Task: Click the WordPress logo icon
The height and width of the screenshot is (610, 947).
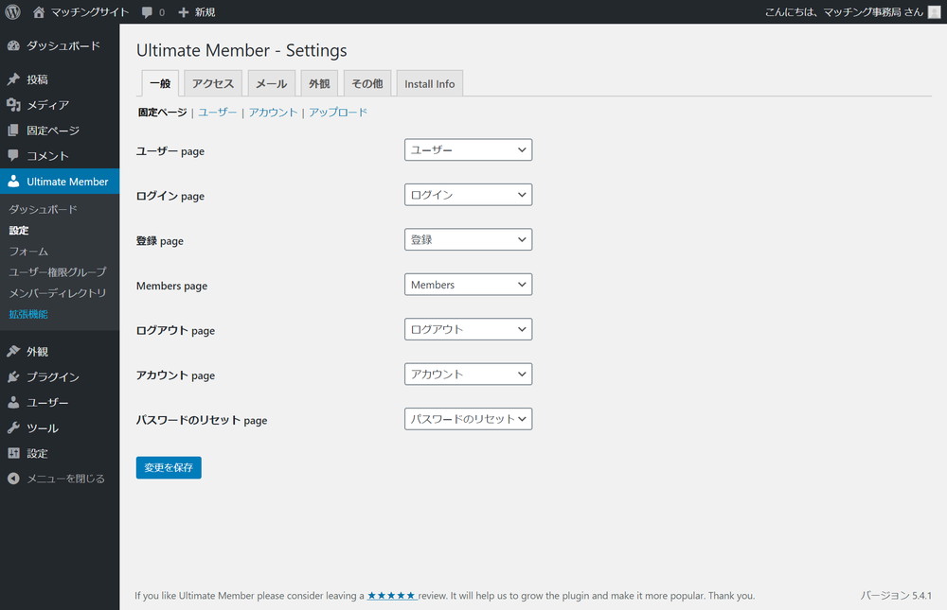Action: click(12, 12)
